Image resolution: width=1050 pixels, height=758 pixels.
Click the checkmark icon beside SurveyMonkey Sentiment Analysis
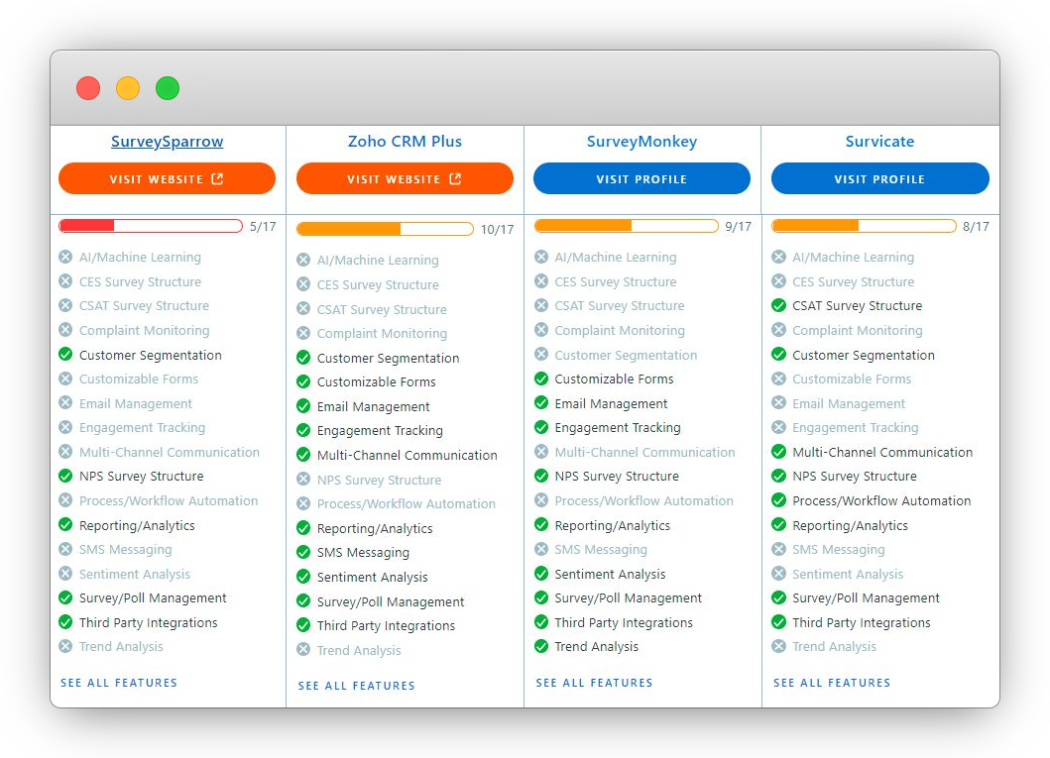tap(541, 574)
